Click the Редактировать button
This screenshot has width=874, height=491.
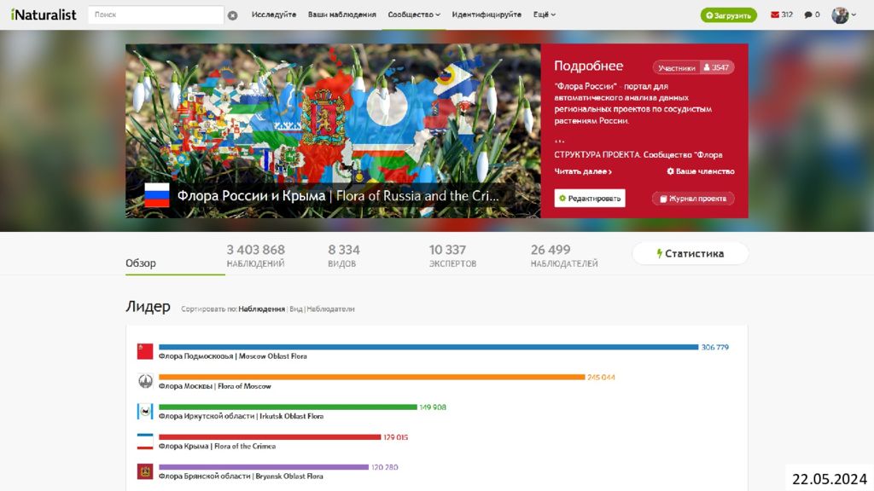click(x=590, y=198)
